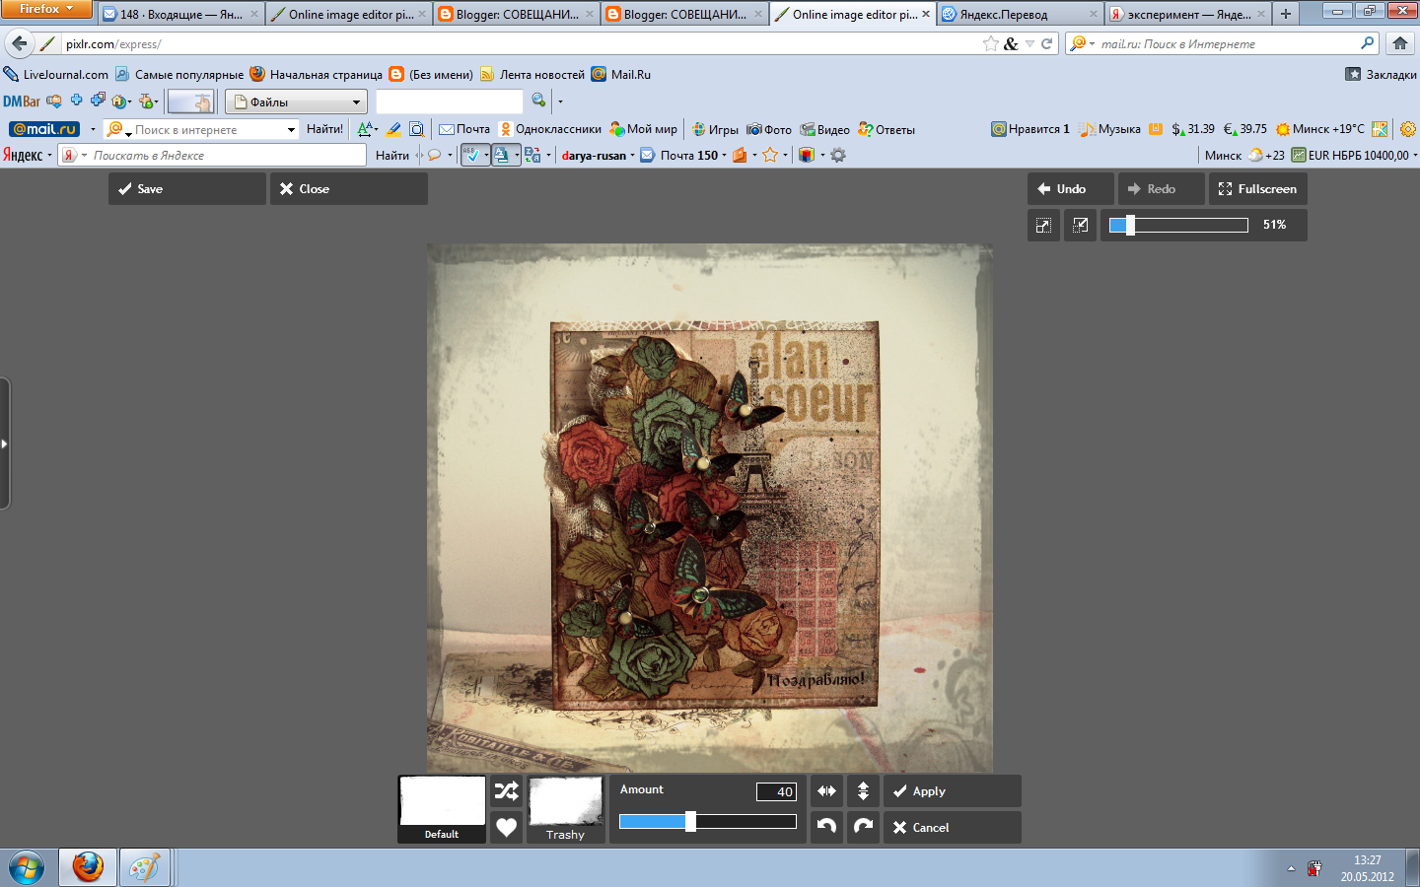1420x887 pixels.
Task: Open the Firefox menu button
Action: (46, 9)
